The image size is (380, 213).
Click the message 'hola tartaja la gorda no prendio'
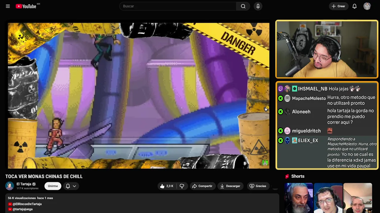351,117
